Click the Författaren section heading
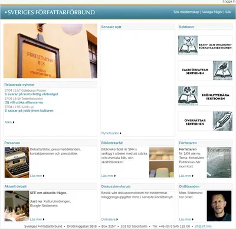The width and height of the screenshot is (236, 229). (188, 143)
